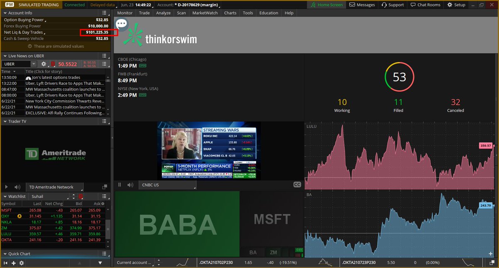Detach window icon at bottom right corner

[492, 263]
